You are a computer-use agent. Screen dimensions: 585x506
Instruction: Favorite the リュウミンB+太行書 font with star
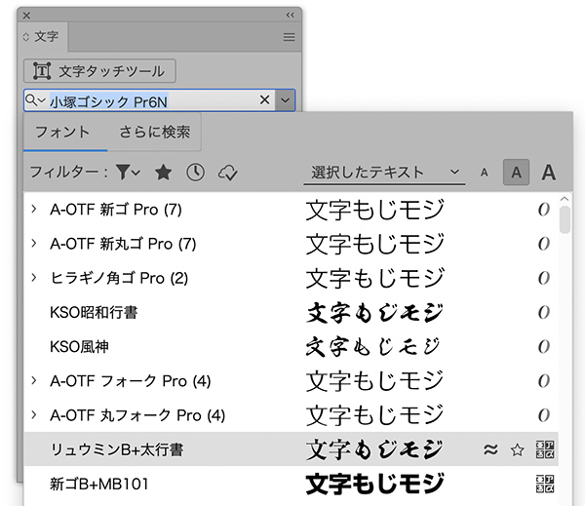click(517, 449)
